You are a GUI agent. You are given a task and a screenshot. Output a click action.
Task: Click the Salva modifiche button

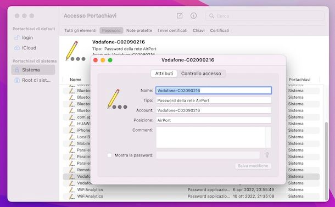pos(253,166)
